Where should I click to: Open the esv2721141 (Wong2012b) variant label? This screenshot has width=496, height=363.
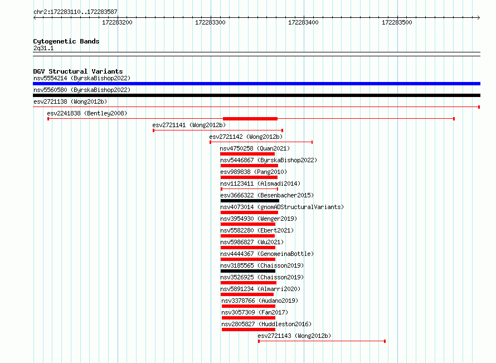tap(189, 125)
